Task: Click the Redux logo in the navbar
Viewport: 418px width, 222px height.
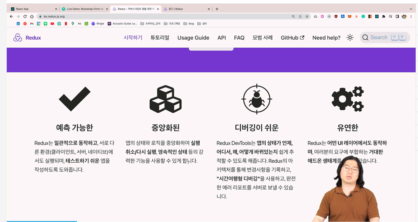Action: point(27,38)
